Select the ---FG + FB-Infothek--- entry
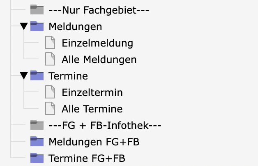The width and height of the screenshot is (258, 166). click(x=105, y=125)
